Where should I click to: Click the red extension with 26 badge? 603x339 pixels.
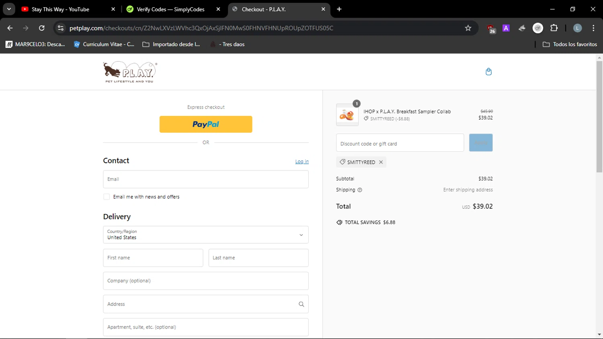pos(491,29)
